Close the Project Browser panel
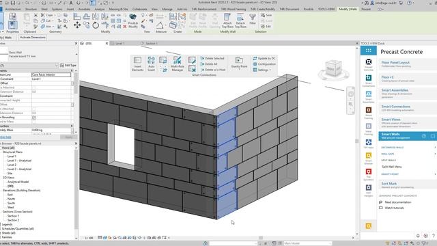Screen dimensions: 437x246 (x=76, y=143)
